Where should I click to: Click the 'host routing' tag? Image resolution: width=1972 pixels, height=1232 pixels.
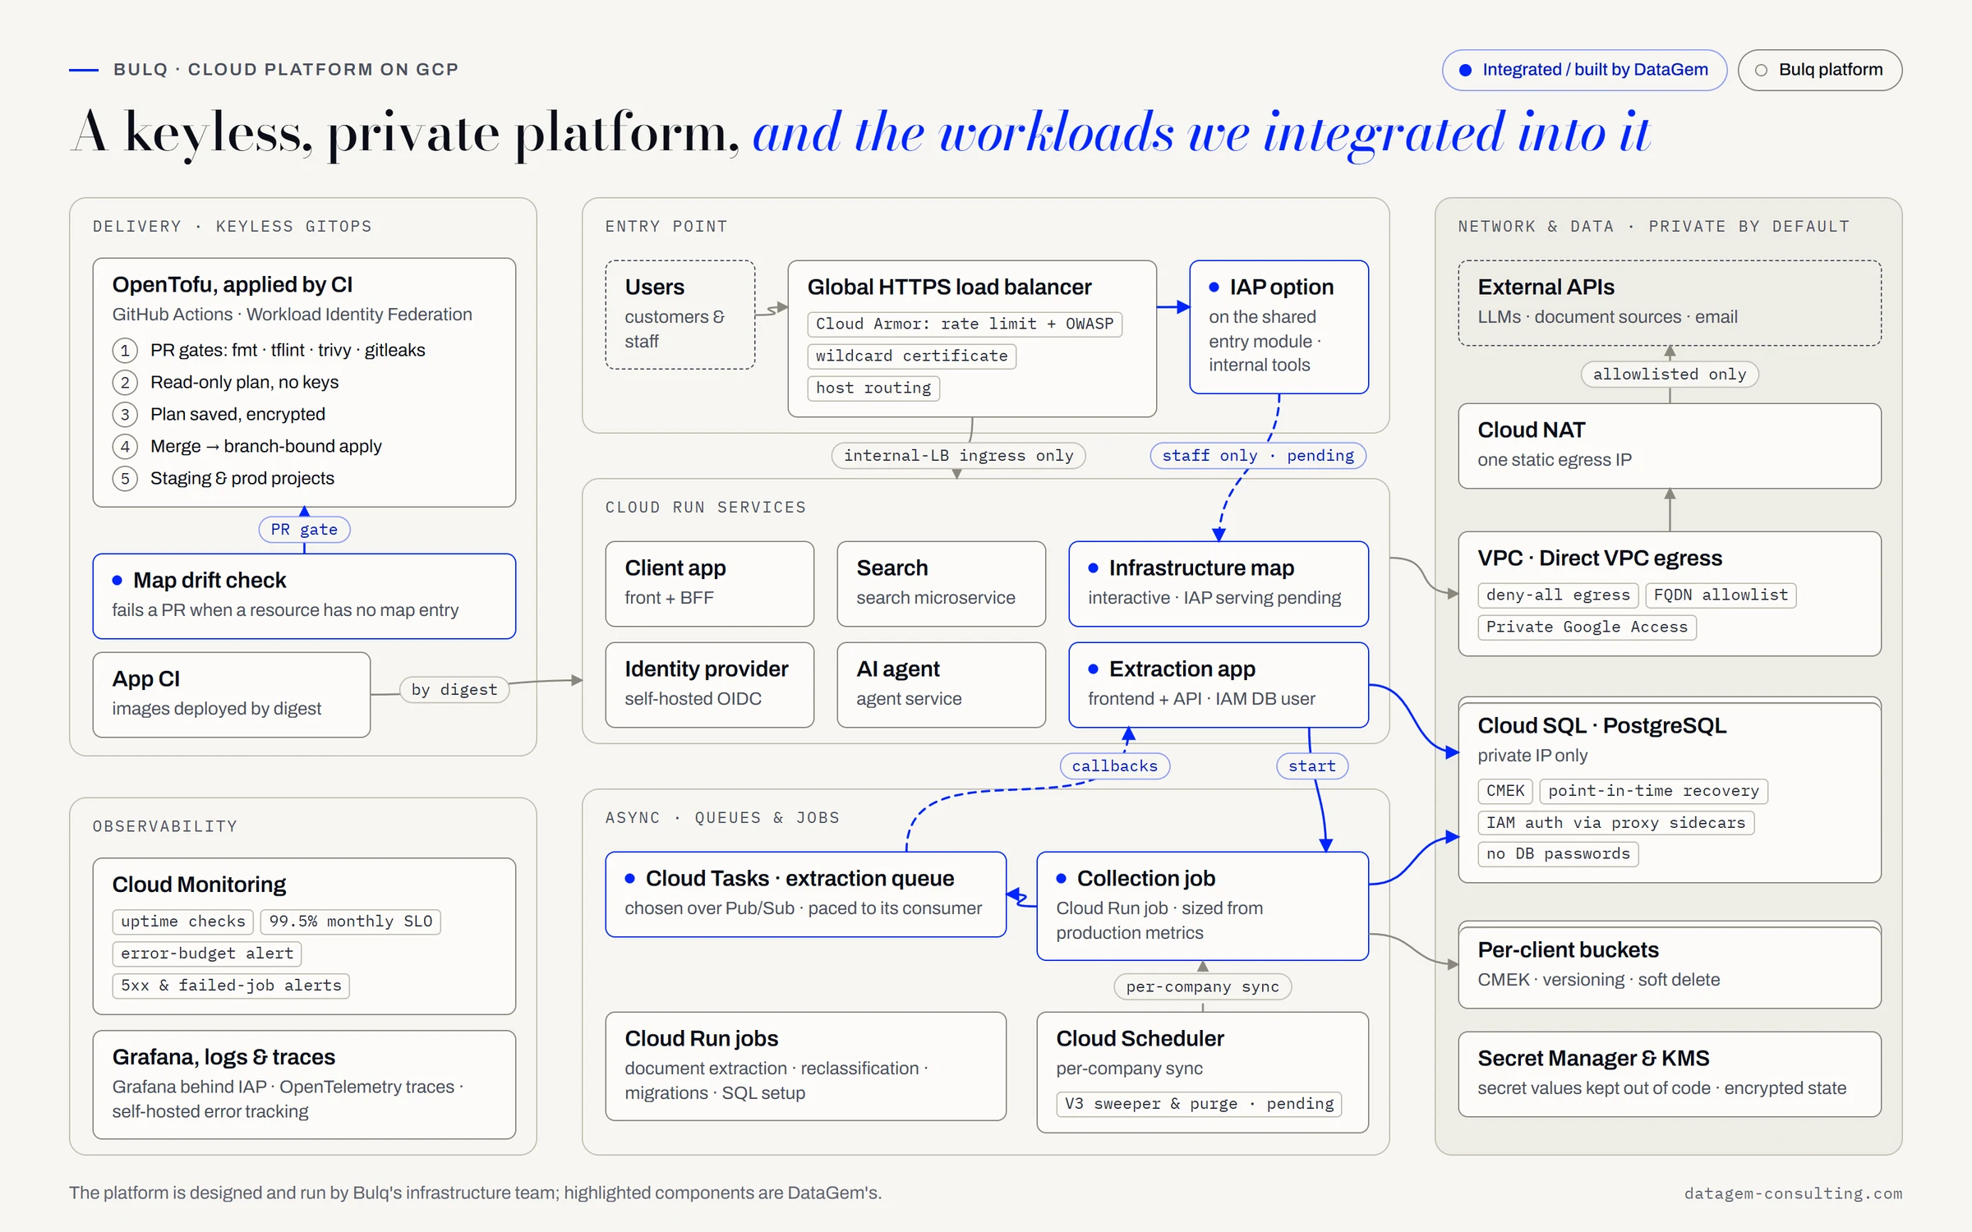(x=873, y=388)
